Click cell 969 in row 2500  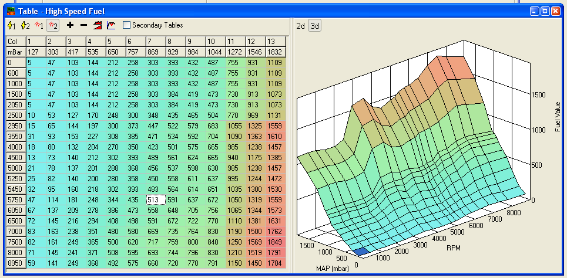[x=256, y=115]
